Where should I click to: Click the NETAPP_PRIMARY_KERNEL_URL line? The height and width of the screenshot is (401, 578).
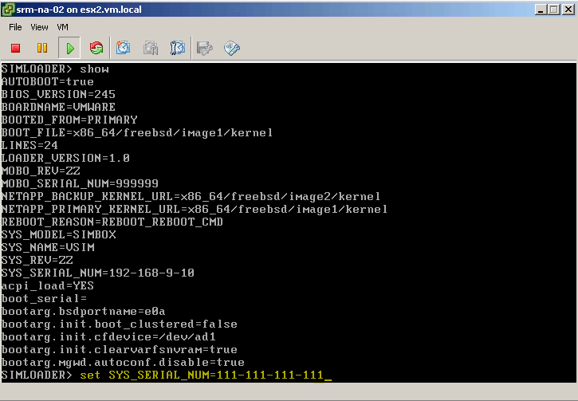tap(195, 210)
